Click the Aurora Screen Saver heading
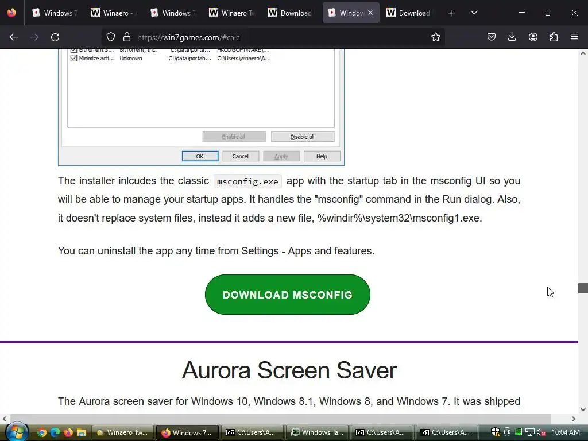 289,370
